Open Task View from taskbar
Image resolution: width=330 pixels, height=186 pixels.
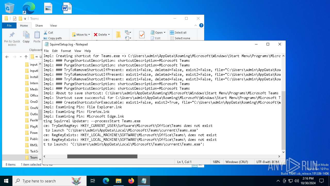[x=93, y=181]
